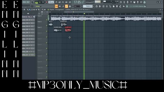Open the Line snap dropdown
Screen dimensions: 164x92
pos(77,6)
